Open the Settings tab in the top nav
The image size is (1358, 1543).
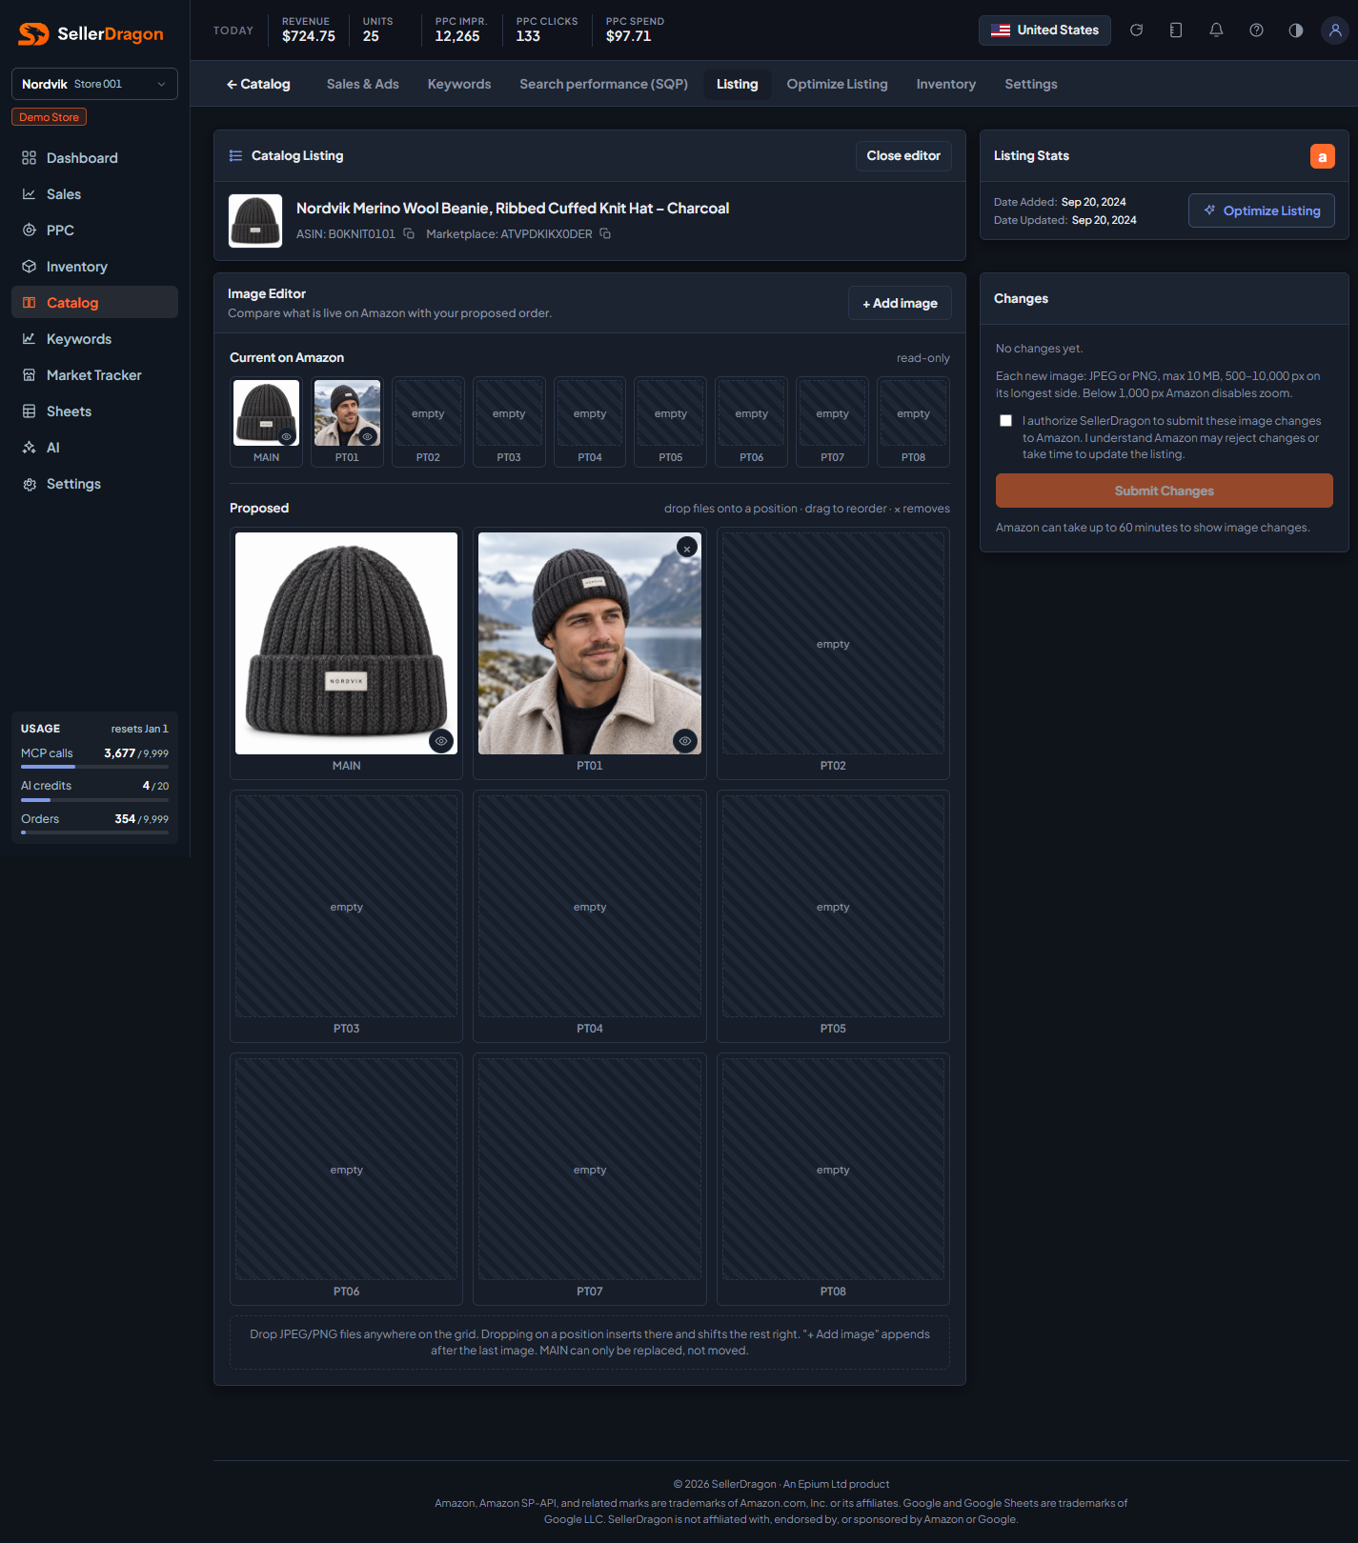point(1031,84)
